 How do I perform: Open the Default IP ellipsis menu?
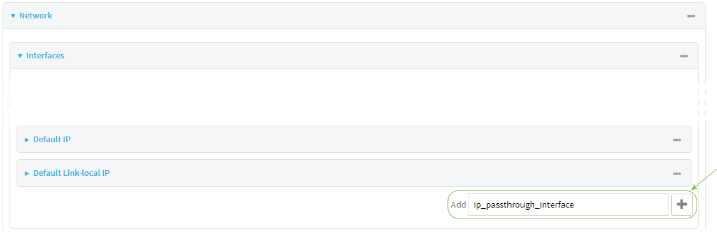677,140
